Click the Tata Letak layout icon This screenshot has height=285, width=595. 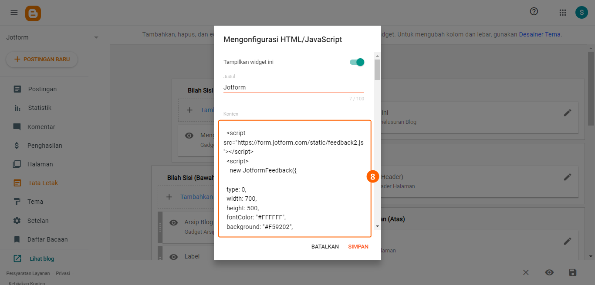click(x=17, y=183)
